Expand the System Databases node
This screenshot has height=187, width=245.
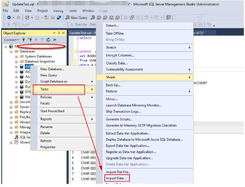tap(16, 57)
